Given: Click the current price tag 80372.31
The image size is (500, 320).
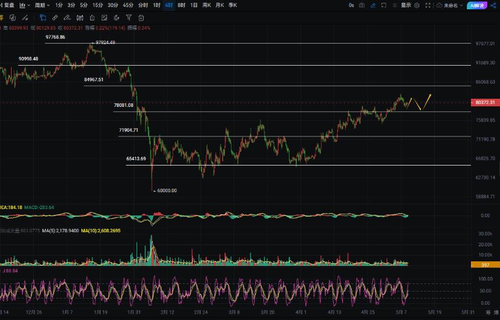Looking at the screenshot, I should click(485, 103).
